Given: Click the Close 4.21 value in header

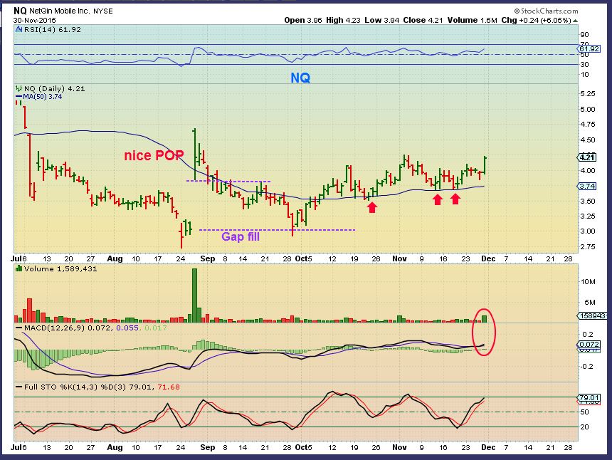Looking at the screenshot, I should (x=423, y=21).
